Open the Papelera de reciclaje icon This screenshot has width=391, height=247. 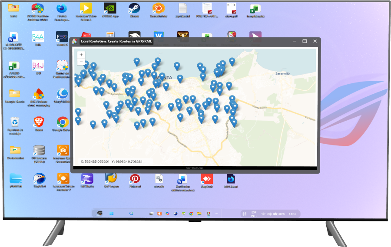(x=15, y=126)
